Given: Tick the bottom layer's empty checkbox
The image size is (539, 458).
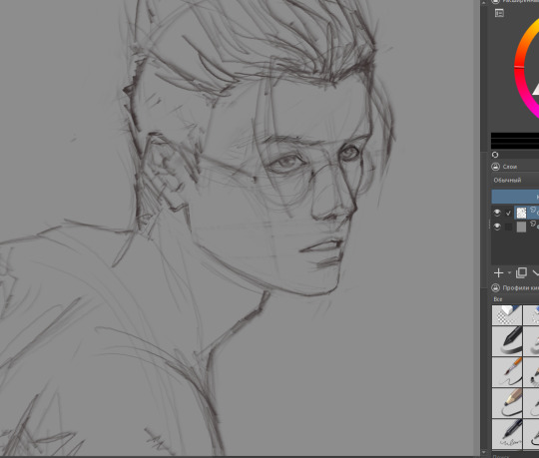Looking at the screenshot, I should pos(508,227).
